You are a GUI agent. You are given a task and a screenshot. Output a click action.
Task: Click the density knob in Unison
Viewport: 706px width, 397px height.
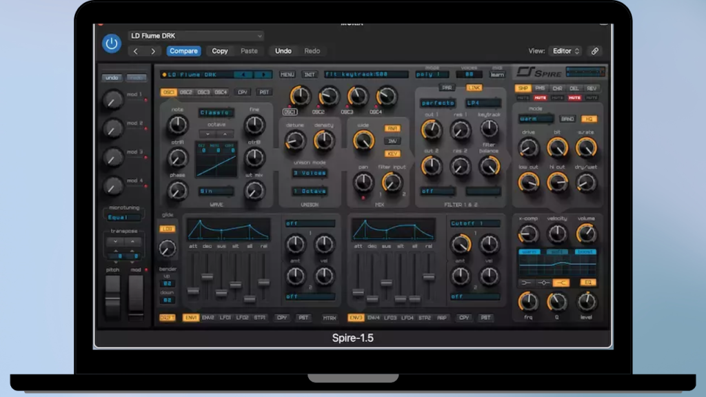click(x=324, y=141)
